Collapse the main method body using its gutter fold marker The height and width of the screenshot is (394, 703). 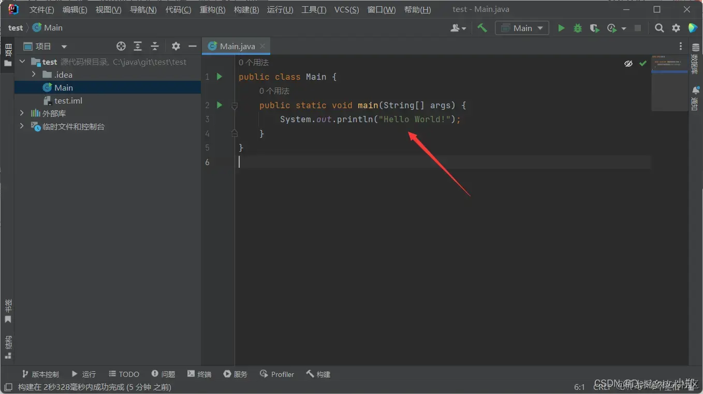pyautogui.click(x=235, y=106)
